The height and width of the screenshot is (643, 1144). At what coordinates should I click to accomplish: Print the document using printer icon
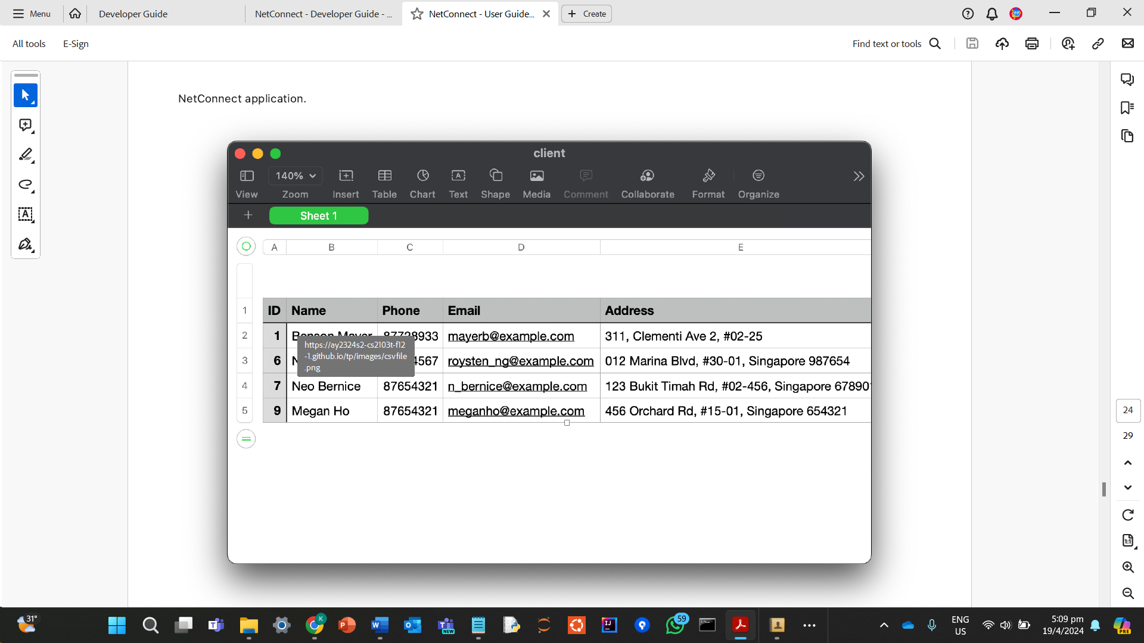[x=1032, y=43]
